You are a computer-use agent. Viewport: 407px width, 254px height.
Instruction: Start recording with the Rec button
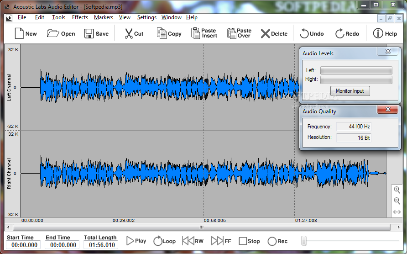point(277,241)
